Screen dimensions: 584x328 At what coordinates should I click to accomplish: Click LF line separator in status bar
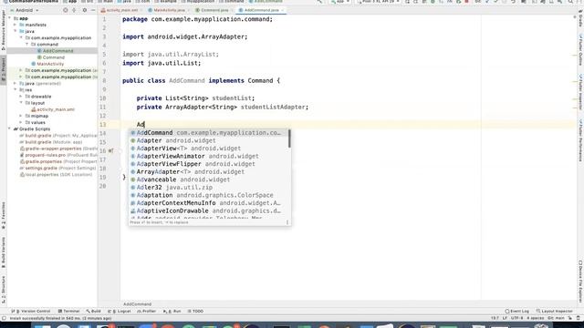pos(505,318)
